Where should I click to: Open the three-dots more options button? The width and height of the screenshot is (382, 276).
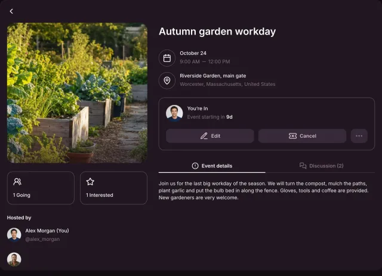pyautogui.click(x=359, y=136)
